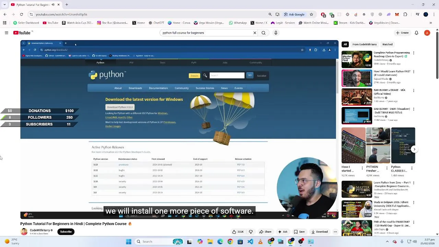Open the Downloads menu on python.org in video
Screen dimensions: 439x247
pyautogui.click(x=135, y=88)
